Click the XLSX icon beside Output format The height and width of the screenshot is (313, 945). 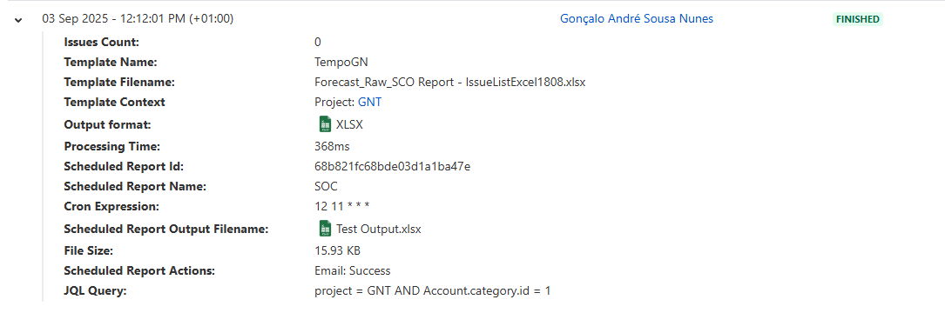pos(326,124)
